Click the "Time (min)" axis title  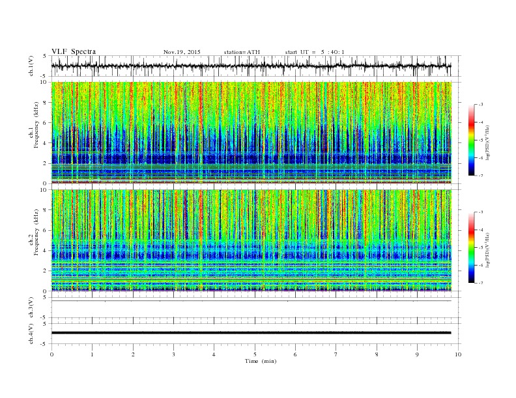coord(261,361)
